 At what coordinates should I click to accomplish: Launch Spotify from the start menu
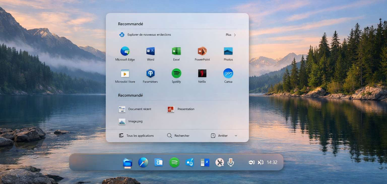(176, 73)
